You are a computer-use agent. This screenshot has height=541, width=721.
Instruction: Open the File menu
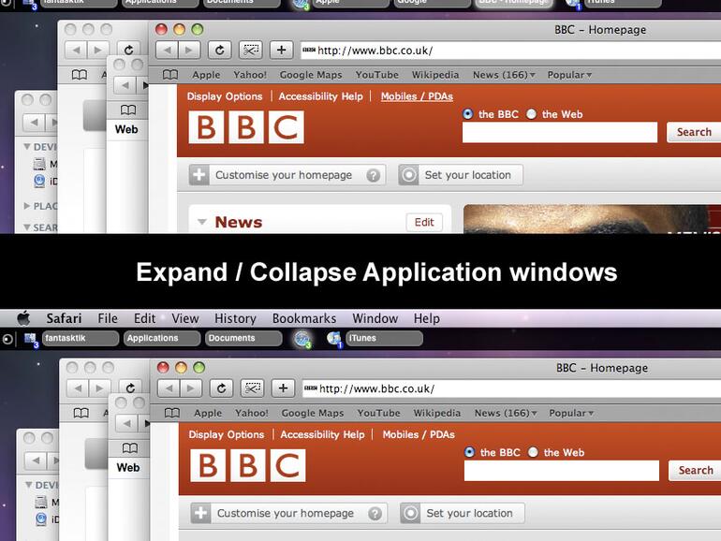[108, 318]
